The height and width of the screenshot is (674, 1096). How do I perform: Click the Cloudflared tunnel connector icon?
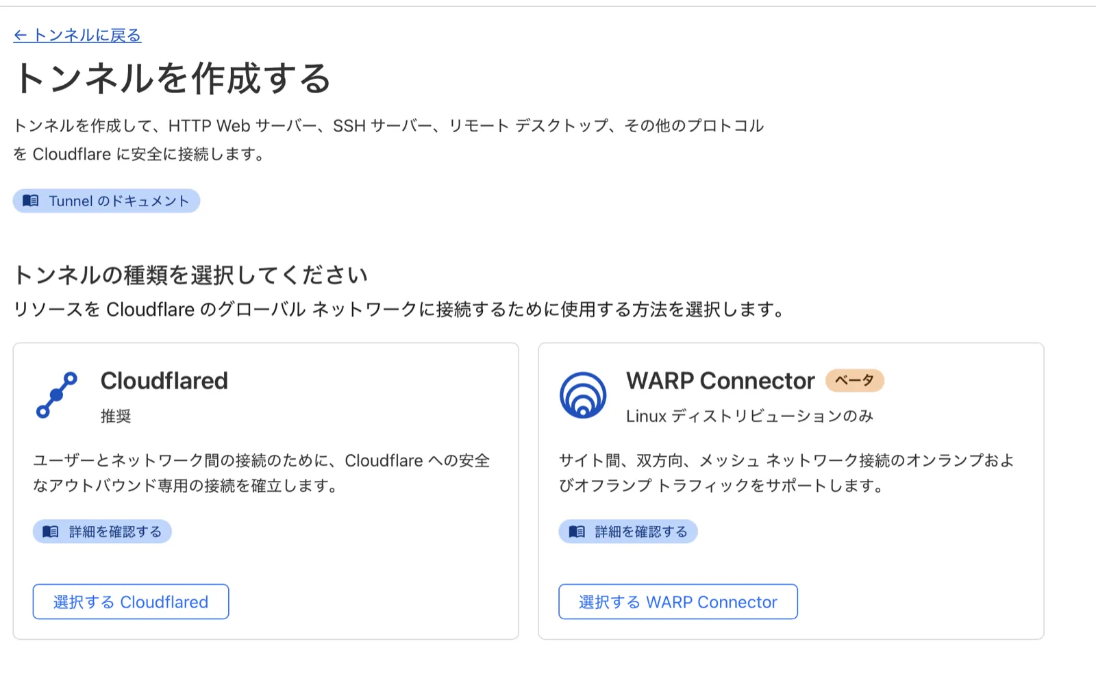tap(56, 395)
